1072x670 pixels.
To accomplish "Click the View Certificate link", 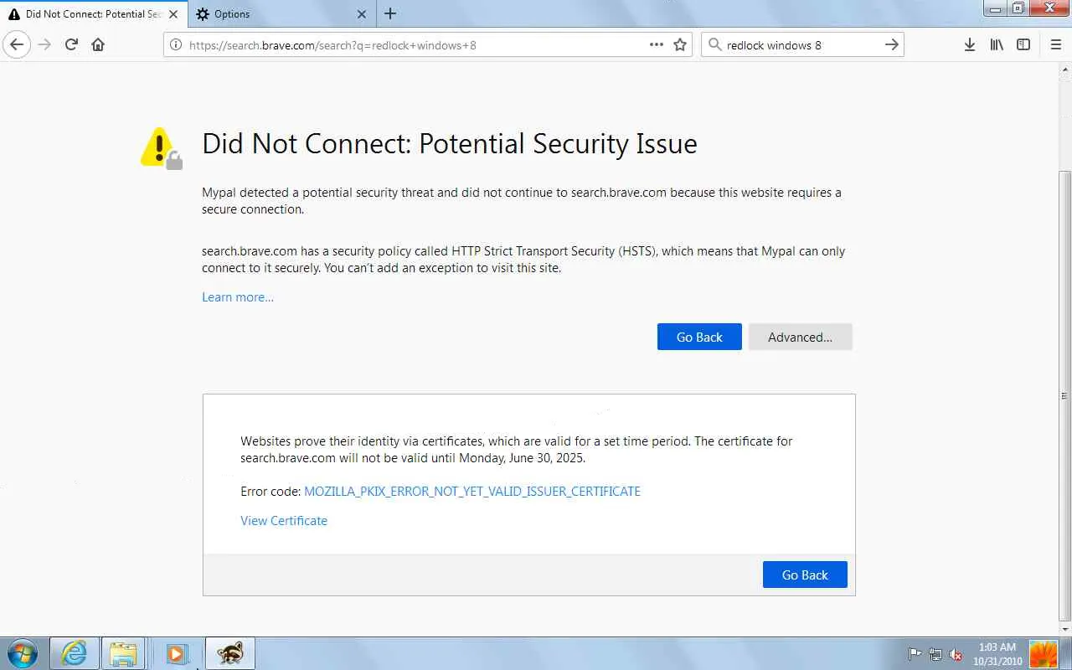I will tap(284, 521).
